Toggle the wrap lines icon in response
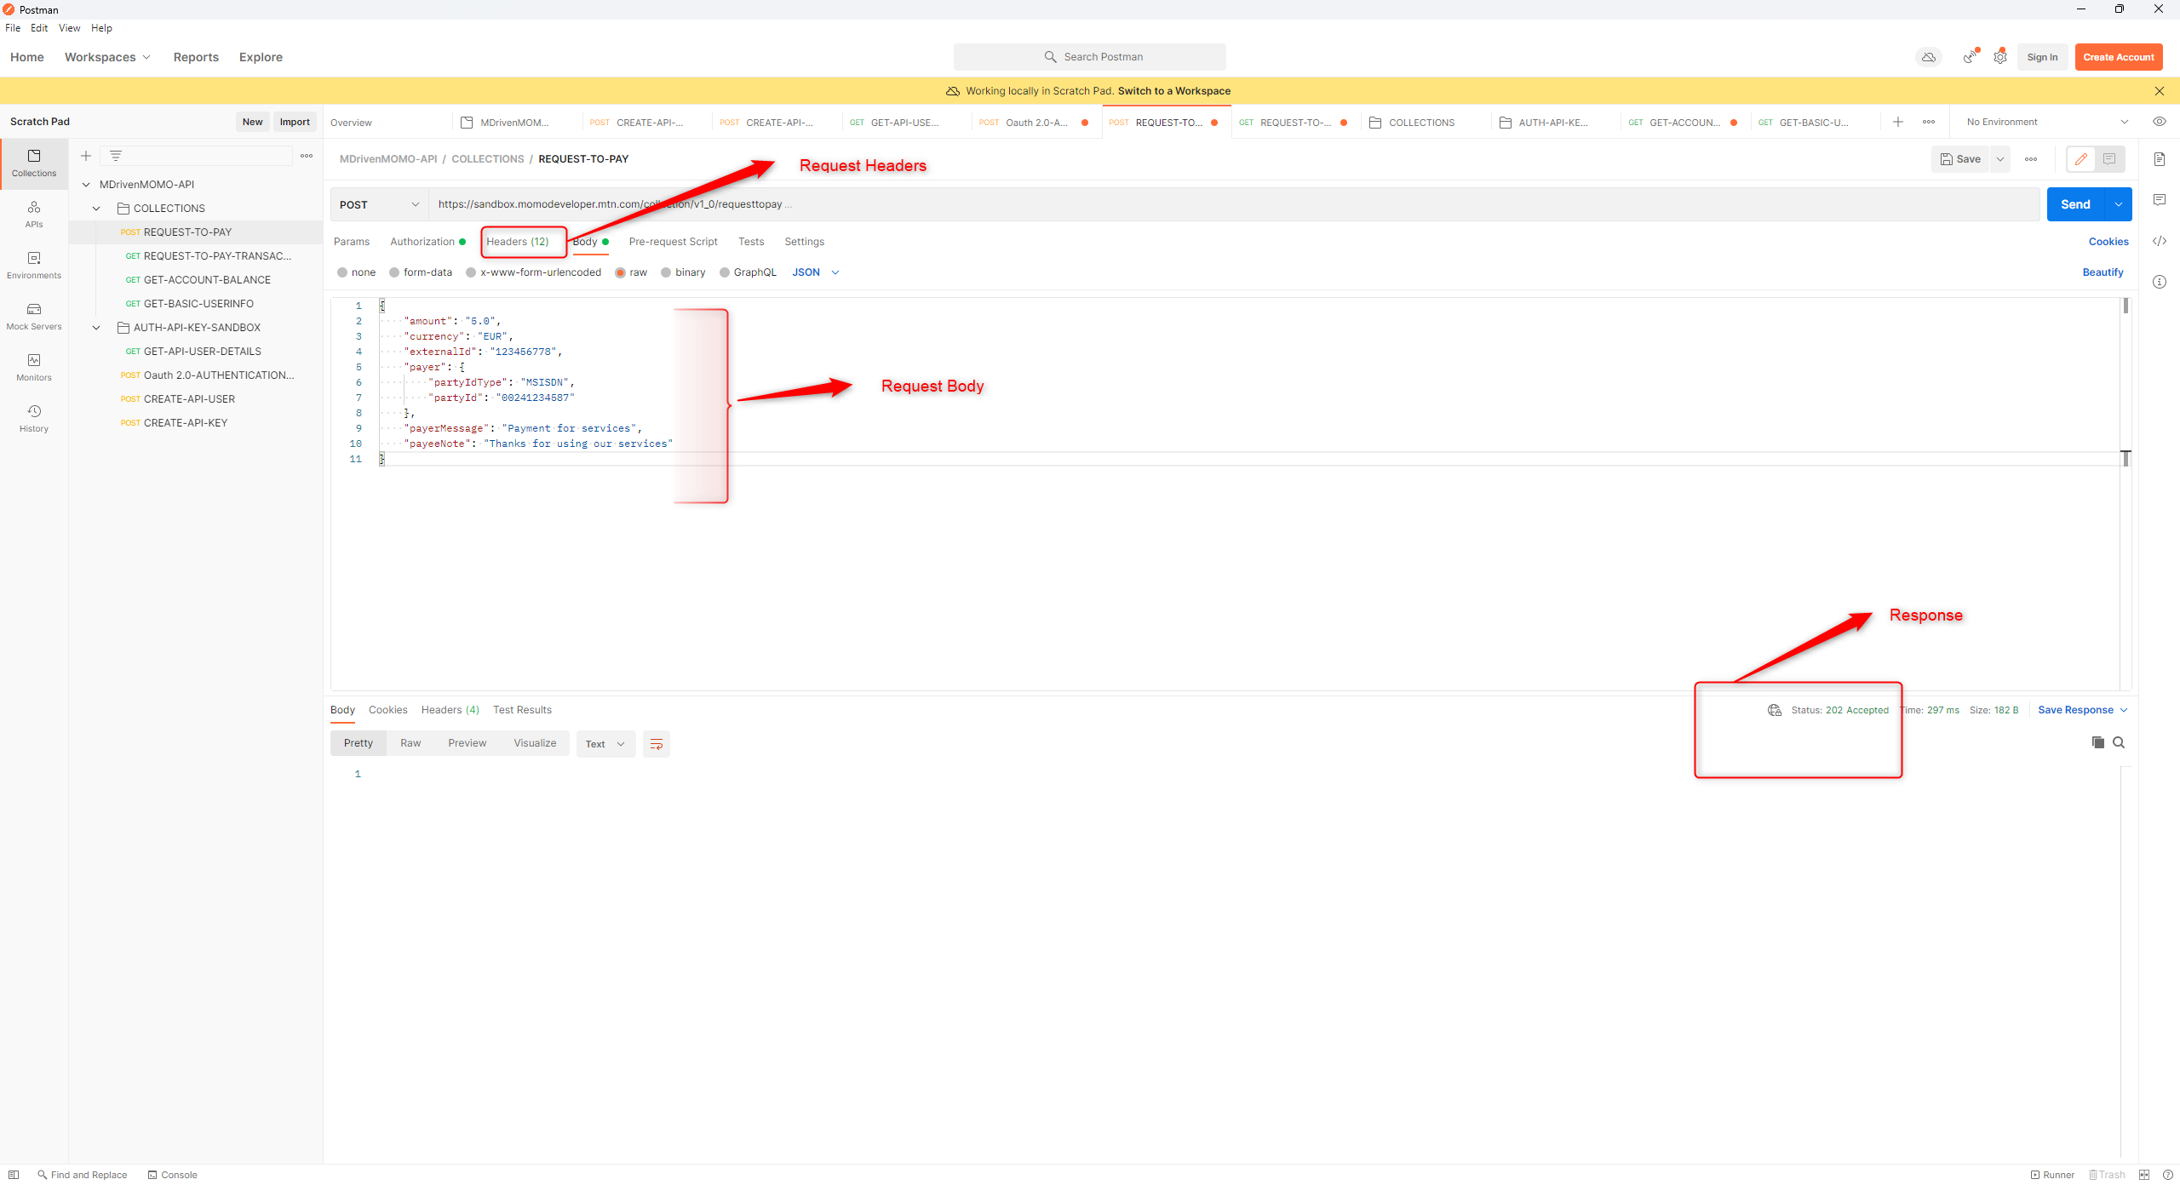The height and width of the screenshot is (1185, 2180). point(656,744)
